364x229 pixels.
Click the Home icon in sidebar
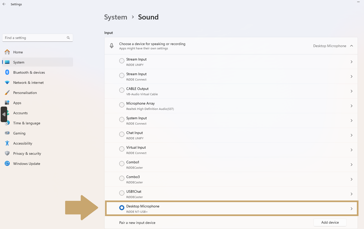pyautogui.click(x=7, y=52)
